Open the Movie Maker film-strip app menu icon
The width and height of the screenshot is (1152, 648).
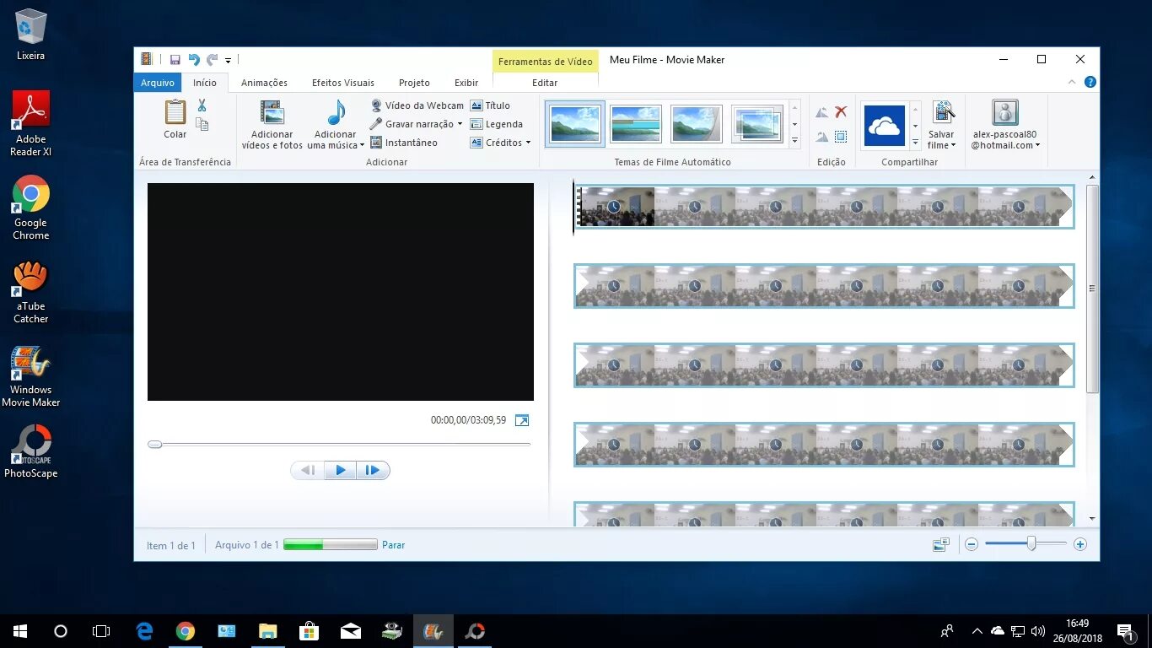pos(147,59)
